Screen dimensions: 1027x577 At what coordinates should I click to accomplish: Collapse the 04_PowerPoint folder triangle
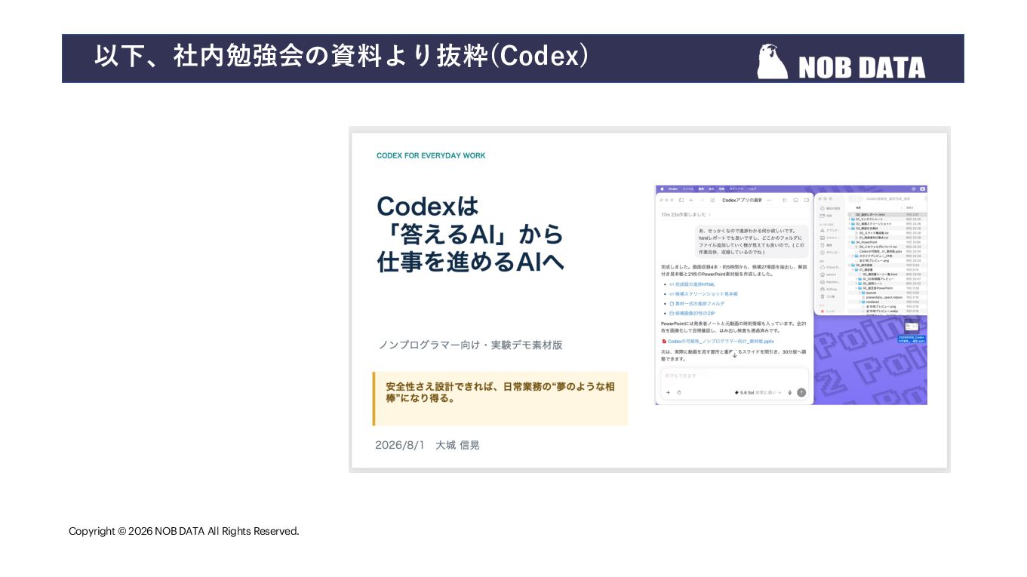click(x=850, y=242)
